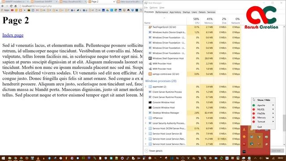Open the Windows Start button

[3, 158]
